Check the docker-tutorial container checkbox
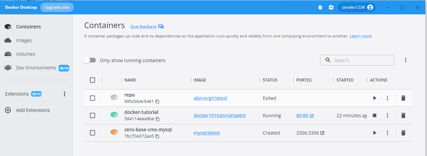The image size is (427, 156). coord(93,116)
